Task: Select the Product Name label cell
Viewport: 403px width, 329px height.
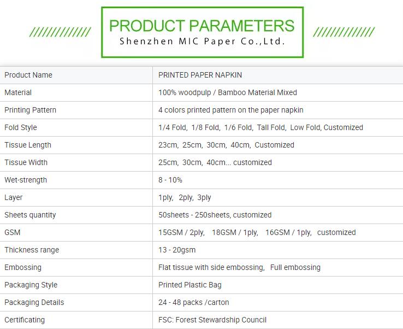Action: (76, 75)
